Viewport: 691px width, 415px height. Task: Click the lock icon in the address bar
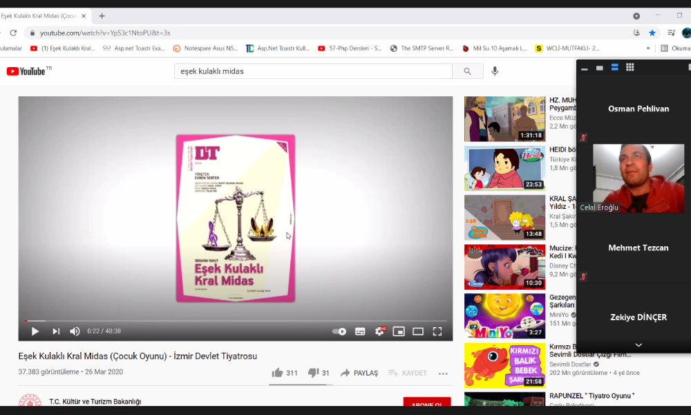click(x=32, y=33)
